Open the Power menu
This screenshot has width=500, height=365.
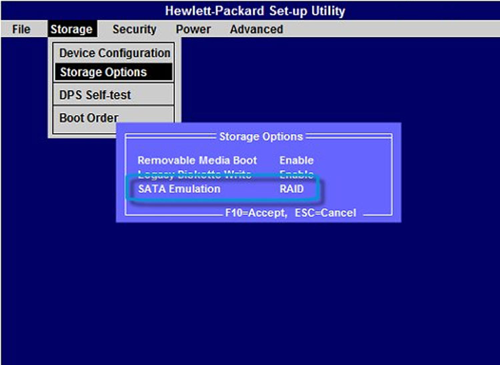coord(193,29)
